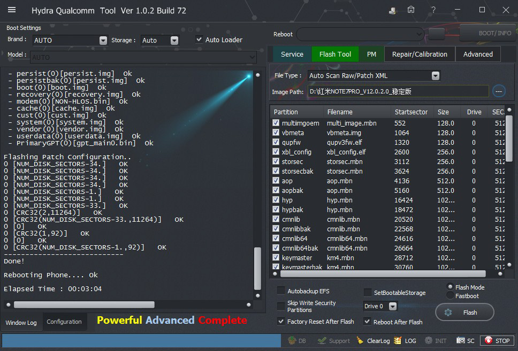This screenshot has height=351, width=518.
Task: Select the Fastboot radio button
Action: point(450,295)
